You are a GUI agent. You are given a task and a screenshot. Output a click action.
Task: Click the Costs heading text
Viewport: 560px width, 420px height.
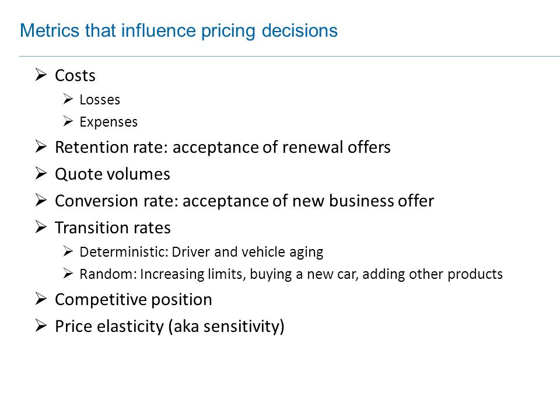click(x=75, y=75)
